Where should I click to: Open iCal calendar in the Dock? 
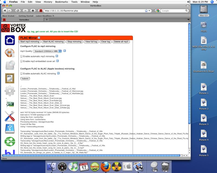click(x=84, y=167)
